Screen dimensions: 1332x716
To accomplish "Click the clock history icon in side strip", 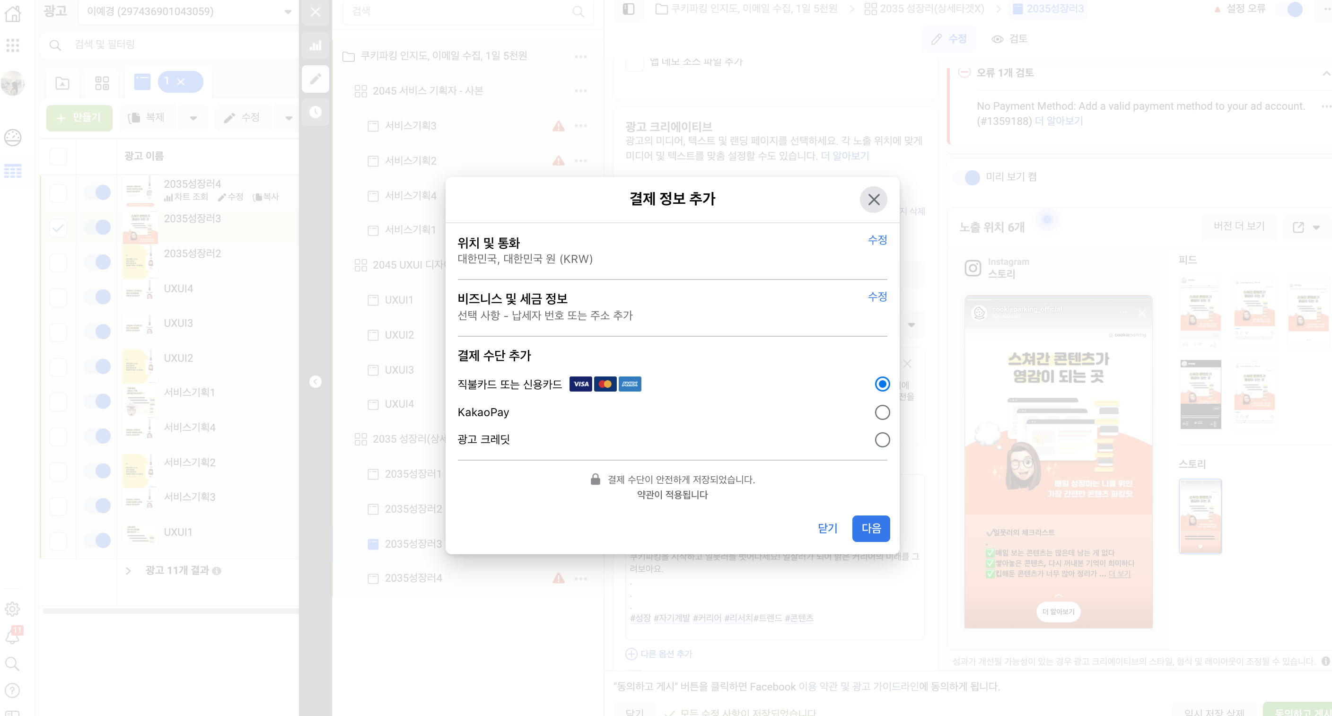I will pyautogui.click(x=315, y=112).
